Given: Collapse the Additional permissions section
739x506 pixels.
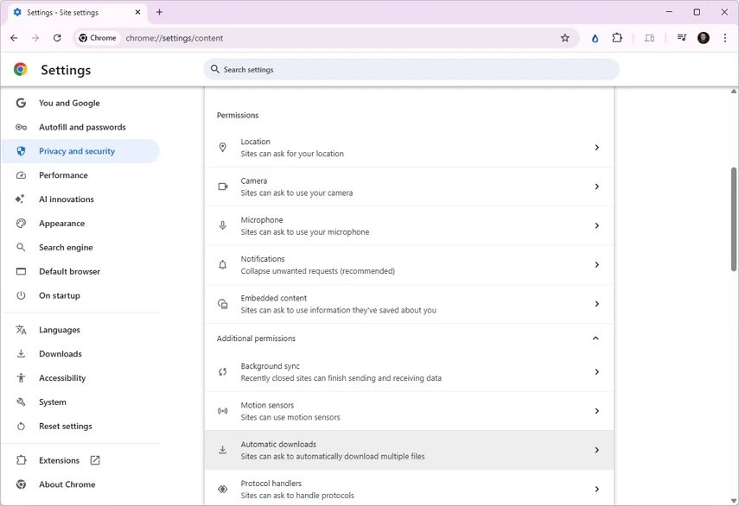Looking at the screenshot, I should [x=596, y=338].
